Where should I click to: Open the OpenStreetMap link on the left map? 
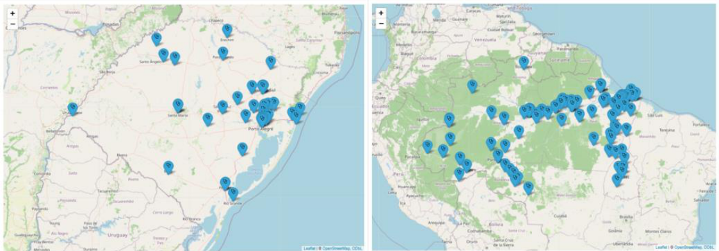(337, 248)
